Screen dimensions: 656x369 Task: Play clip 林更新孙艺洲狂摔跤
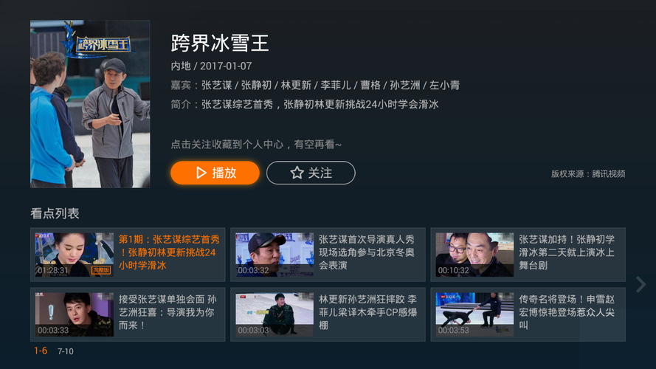click(328, 314)
